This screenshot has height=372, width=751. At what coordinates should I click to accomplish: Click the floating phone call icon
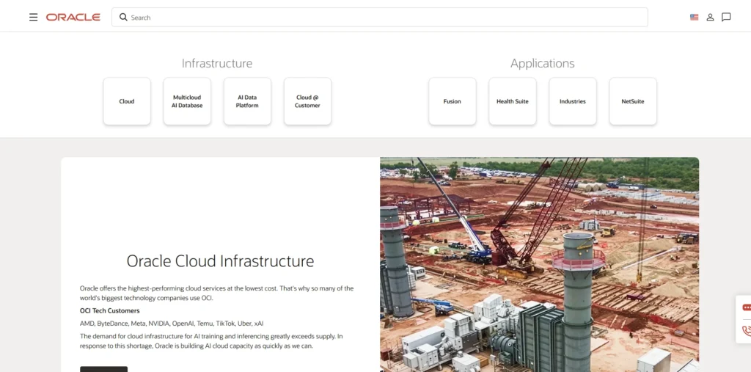tap(746, 331)
